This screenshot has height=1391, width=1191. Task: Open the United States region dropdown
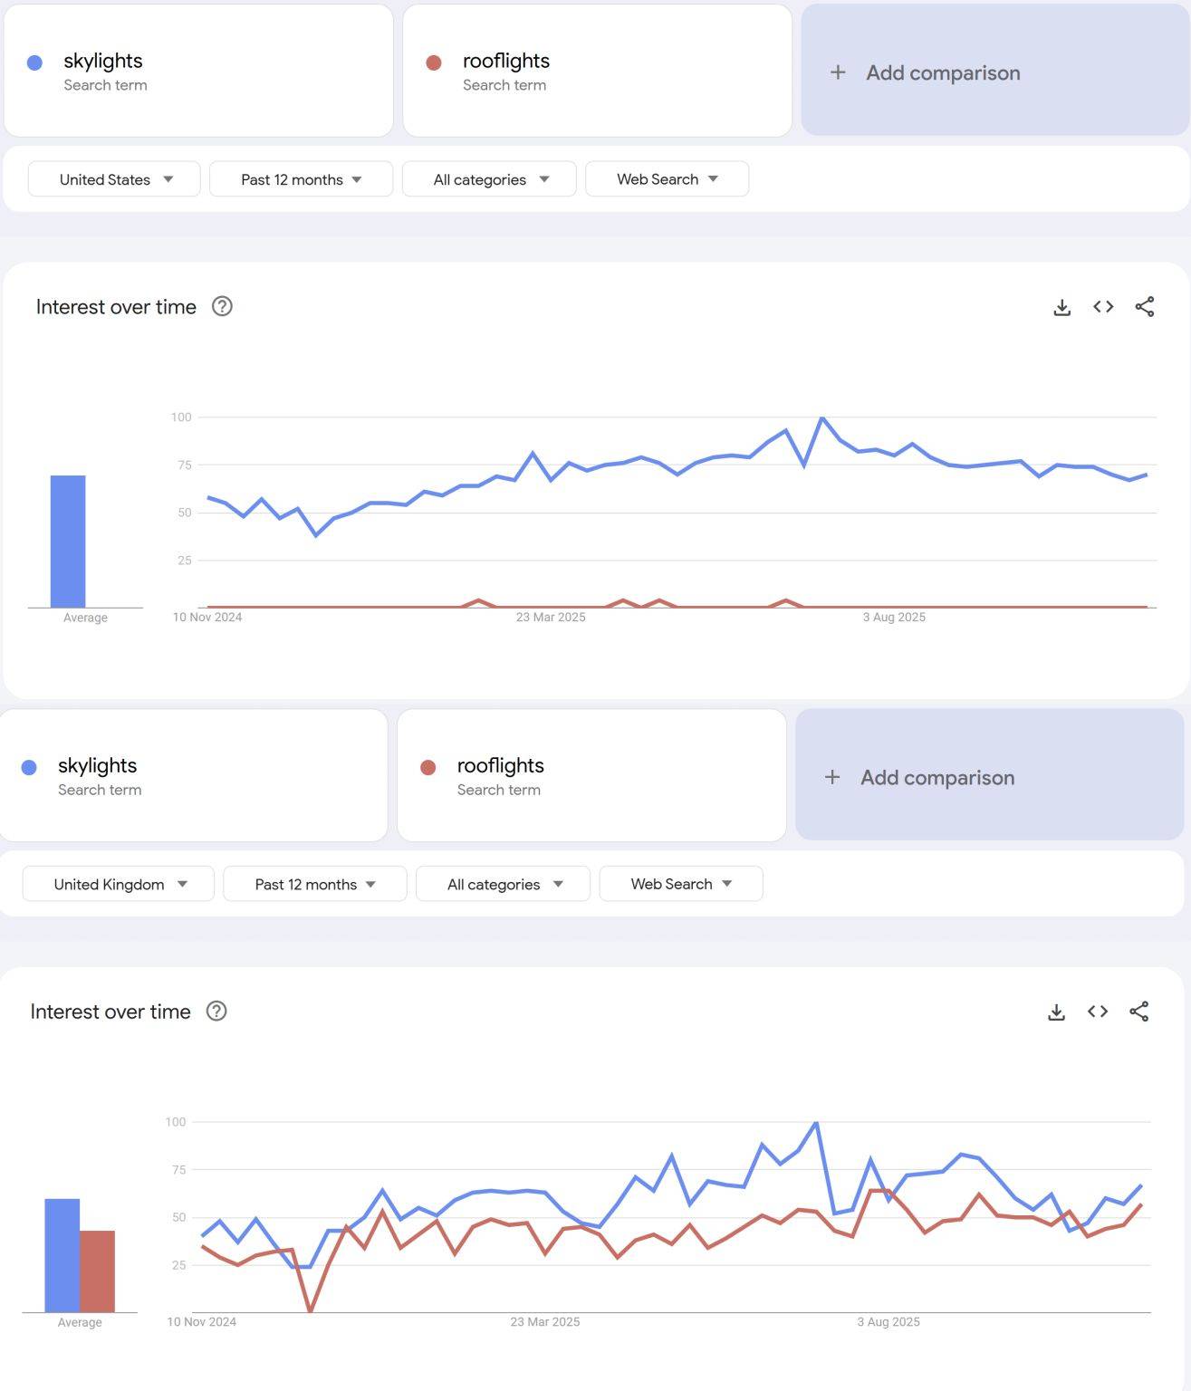click(x=114, y=179)
